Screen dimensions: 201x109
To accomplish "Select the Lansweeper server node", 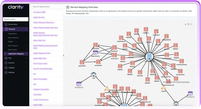I will [x=156, y=31].
